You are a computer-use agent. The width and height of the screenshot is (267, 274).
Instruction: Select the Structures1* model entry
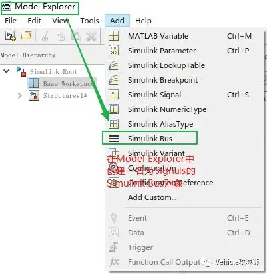tap(65, 96)
